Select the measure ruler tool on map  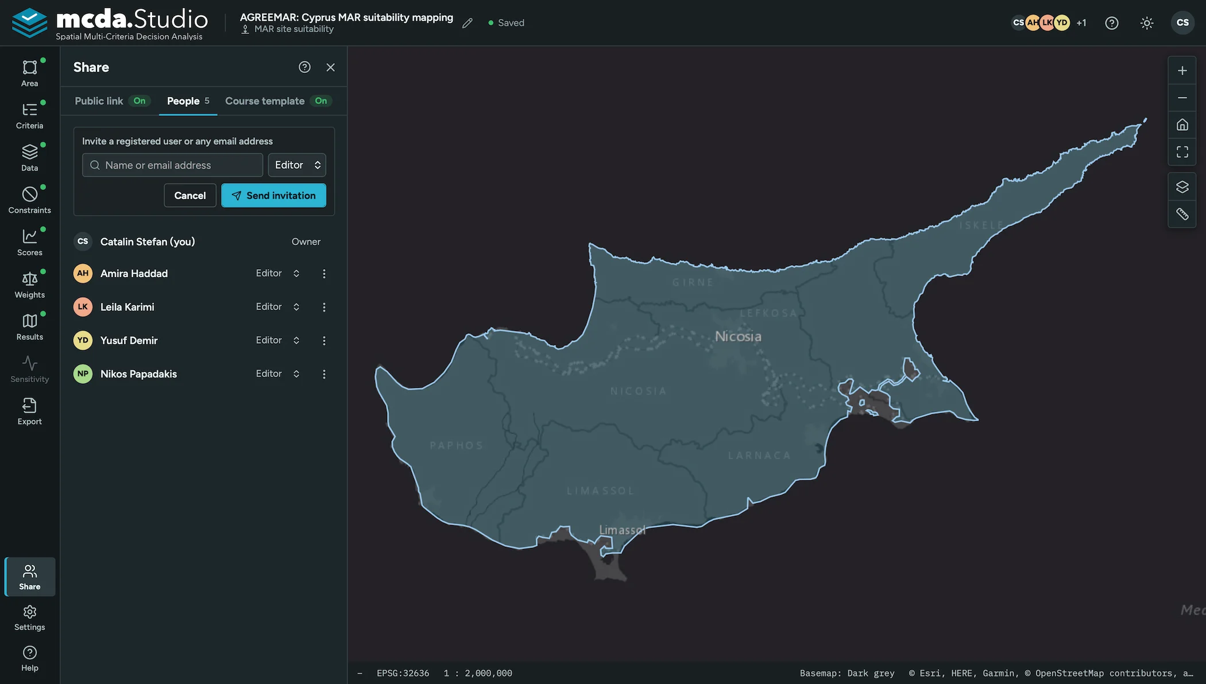point(1182,214)
